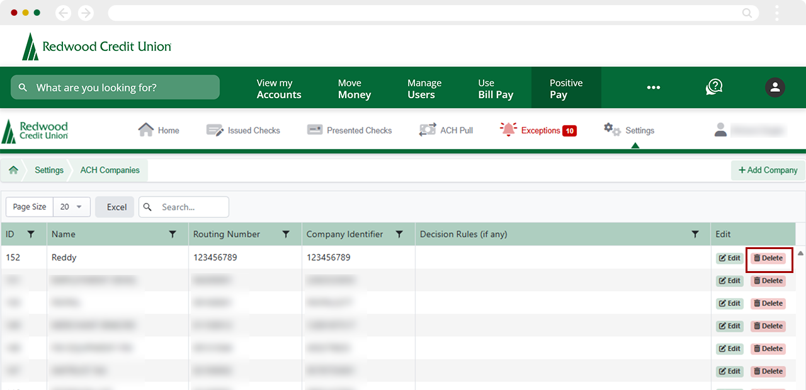806x390 pixels.
Task: Open the user profile avatar icon
Action: coord(775,87)
